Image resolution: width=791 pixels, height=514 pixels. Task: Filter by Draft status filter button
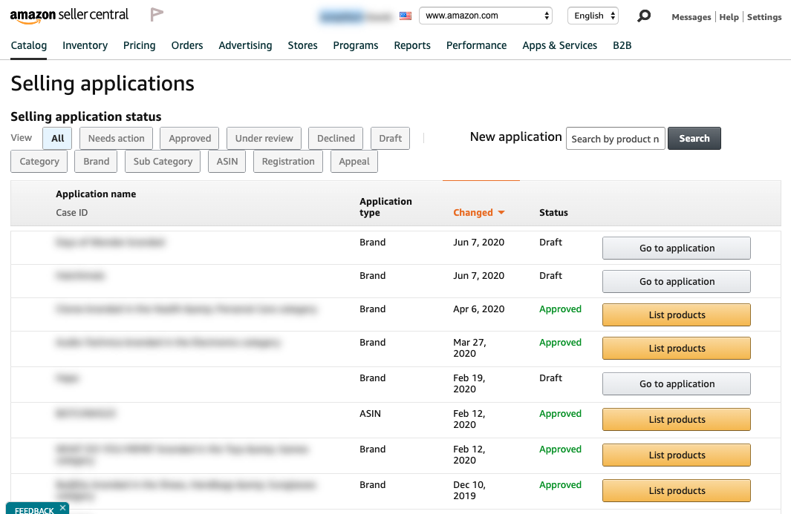[x=391, y=139]
